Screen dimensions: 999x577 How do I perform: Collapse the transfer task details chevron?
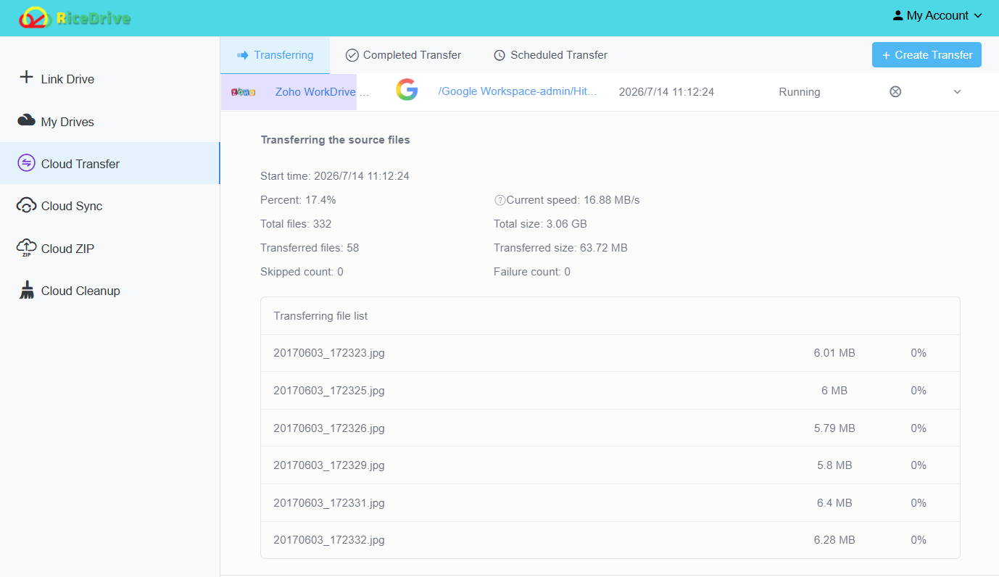[x=957, y=92]
